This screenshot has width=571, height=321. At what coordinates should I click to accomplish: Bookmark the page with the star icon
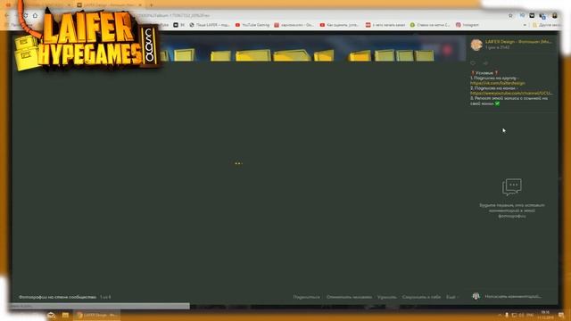click(510, 16)
